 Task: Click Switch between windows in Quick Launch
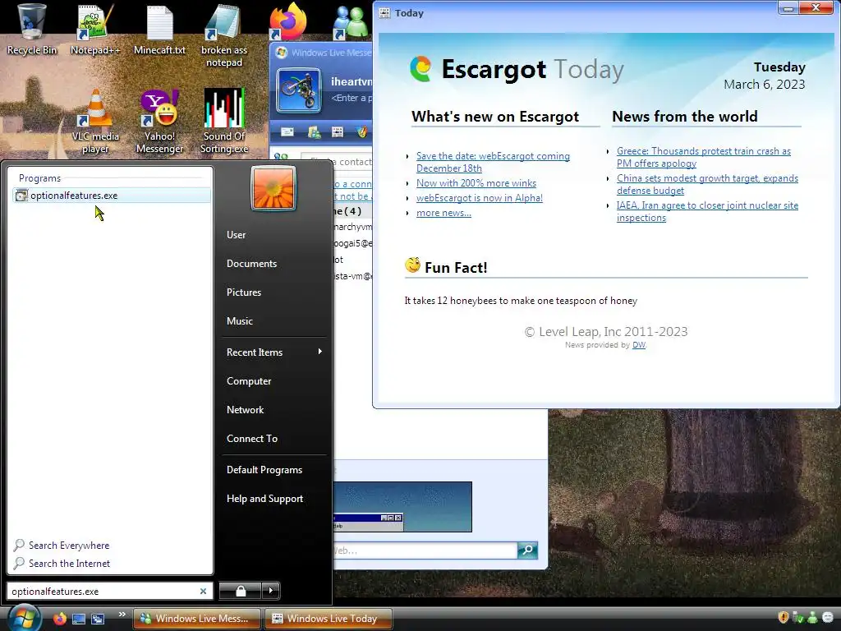click(98, 619)
